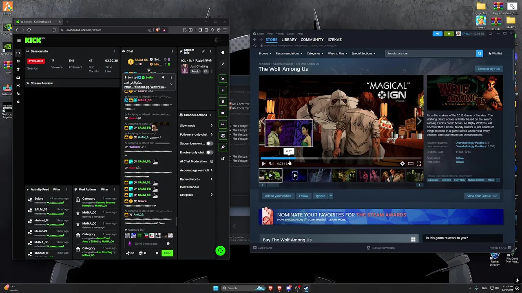
Task: Click Add to your wishlist button
Action: click(x=278, y=196)
